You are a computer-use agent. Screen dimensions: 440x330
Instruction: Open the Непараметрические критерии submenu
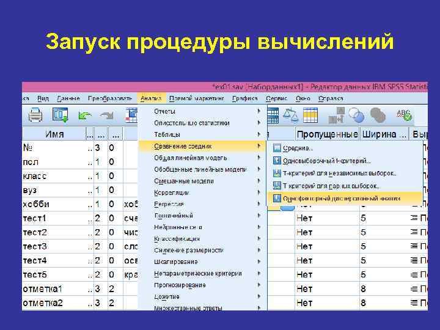click(202, 273)
